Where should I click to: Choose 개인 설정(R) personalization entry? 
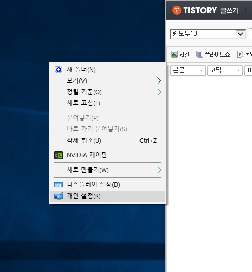(108, 196)
